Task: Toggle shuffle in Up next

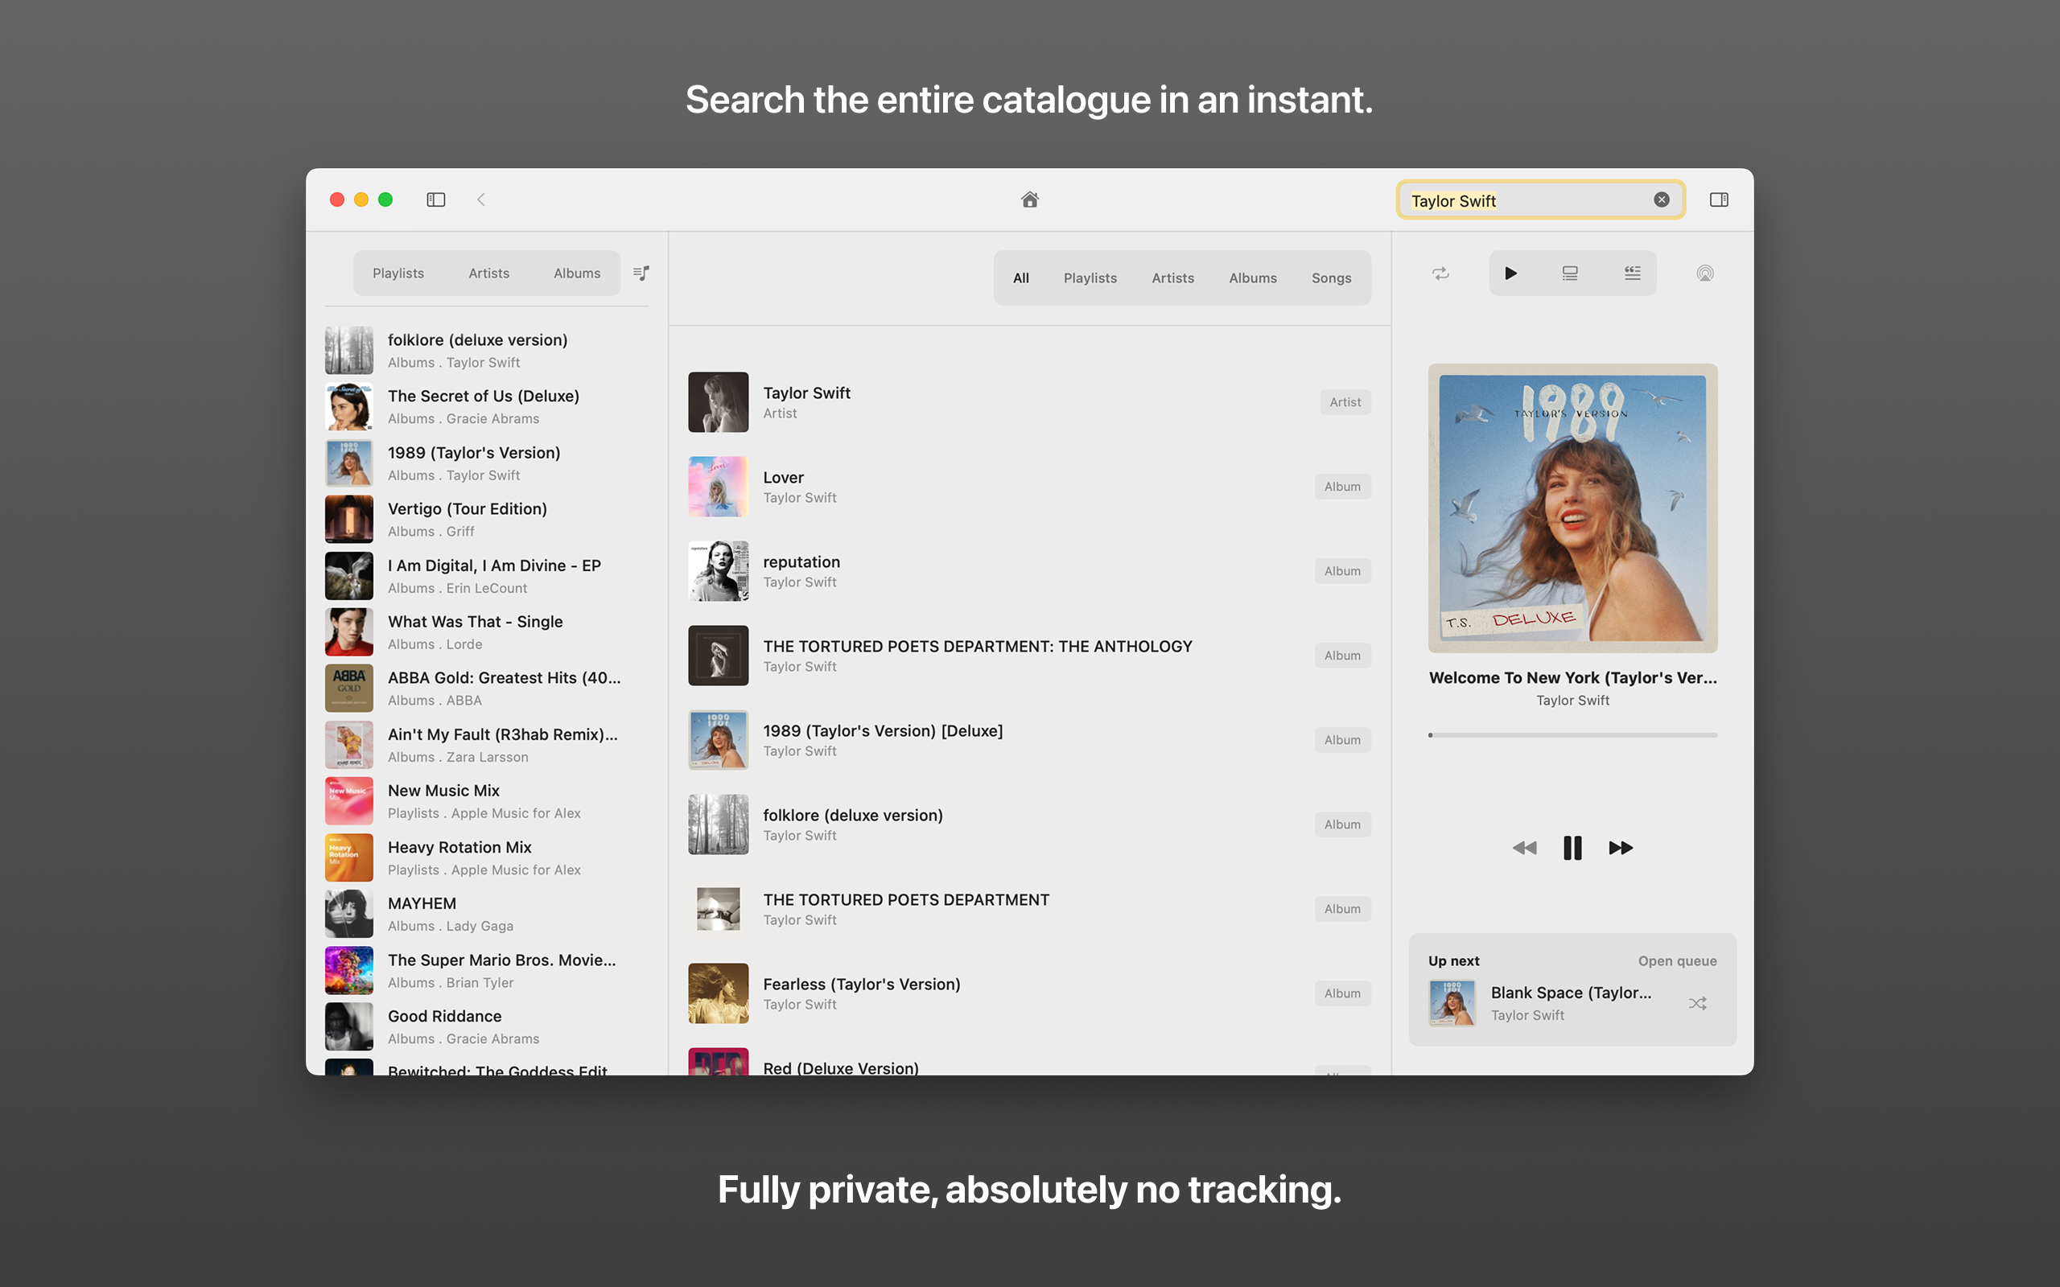Action: point(1696,1004)
